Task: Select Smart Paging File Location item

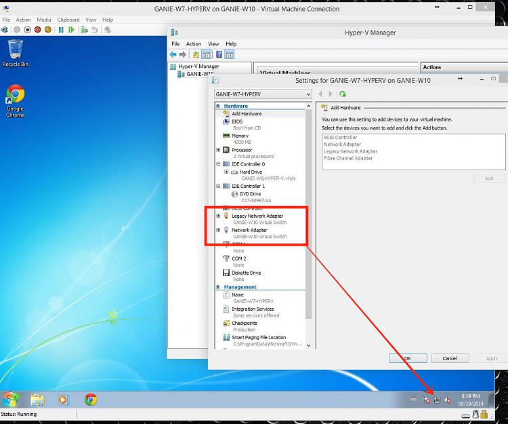Action: (259, 337)
